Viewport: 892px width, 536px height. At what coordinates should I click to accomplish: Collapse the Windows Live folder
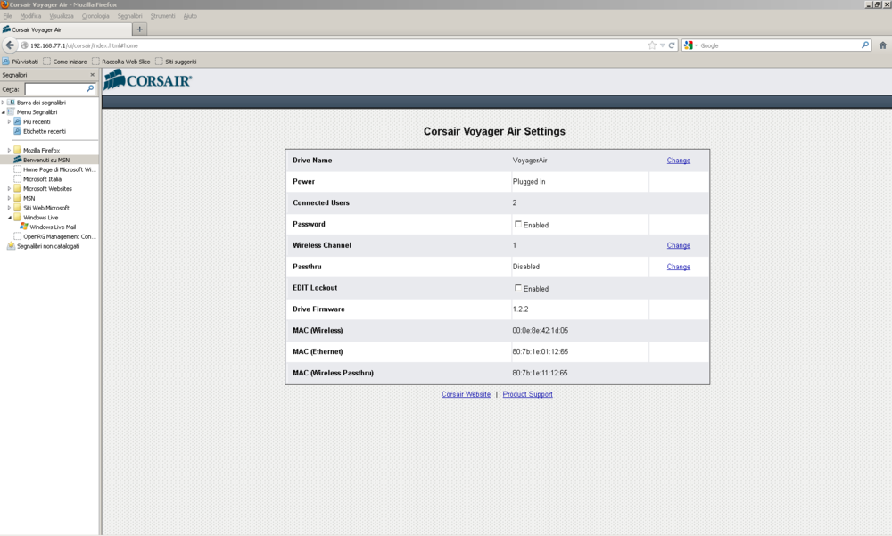click(x=9, y=218)
